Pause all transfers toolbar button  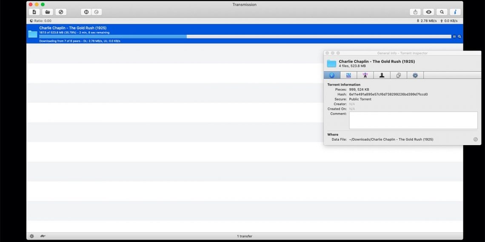pos(86,12)
